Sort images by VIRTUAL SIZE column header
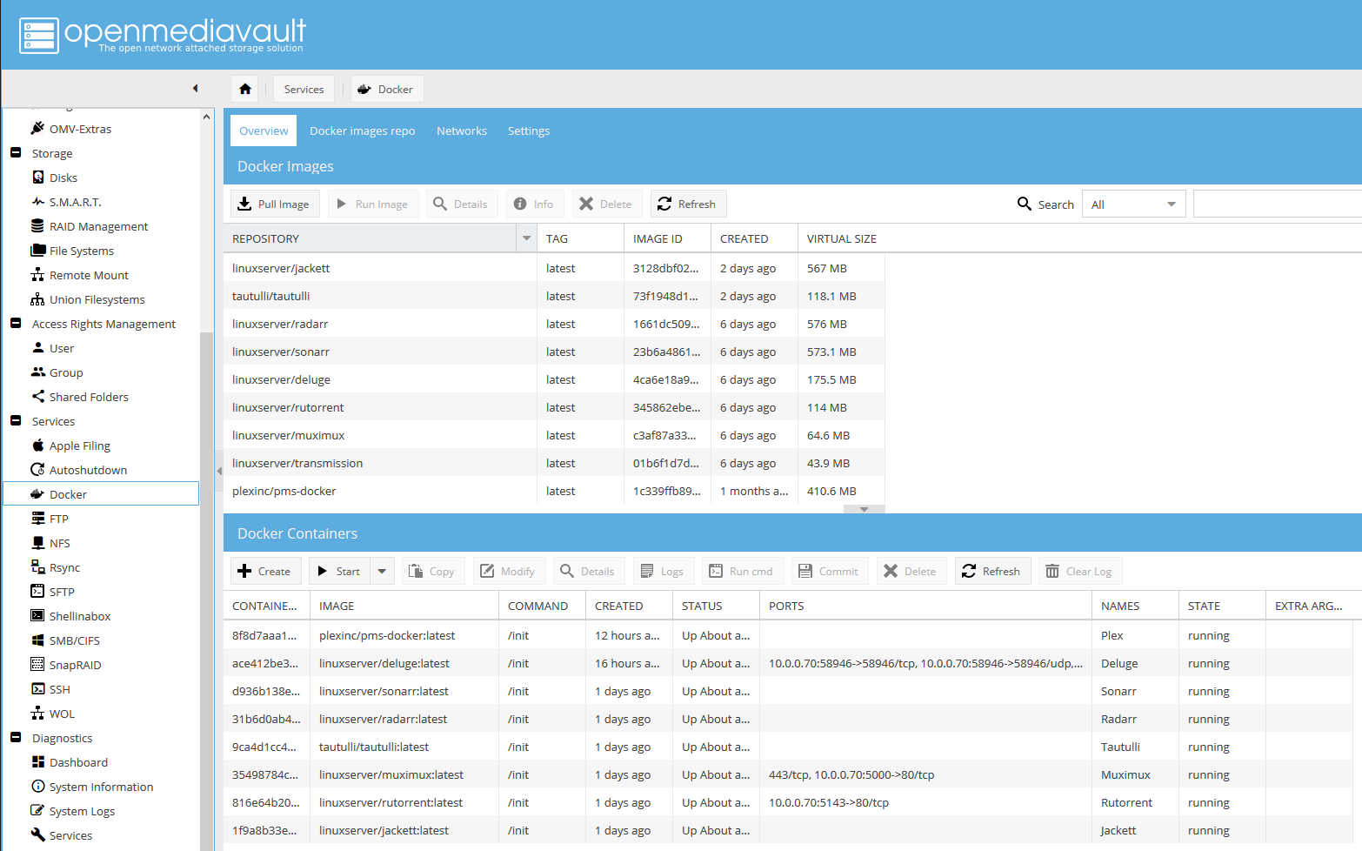This screenshot has width=1362, height=851. pos(841,238)
